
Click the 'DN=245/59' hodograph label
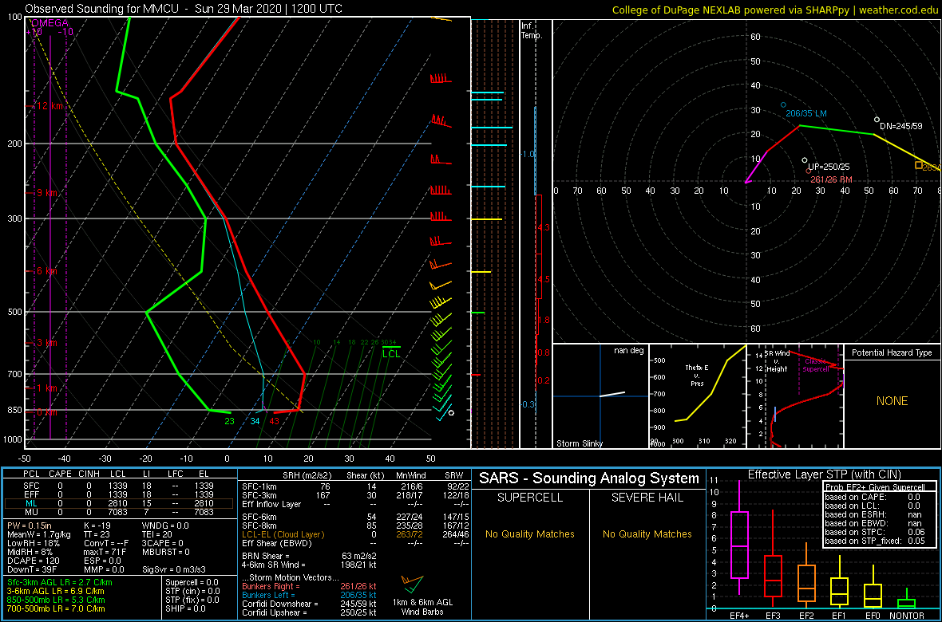tap(901, 127)
